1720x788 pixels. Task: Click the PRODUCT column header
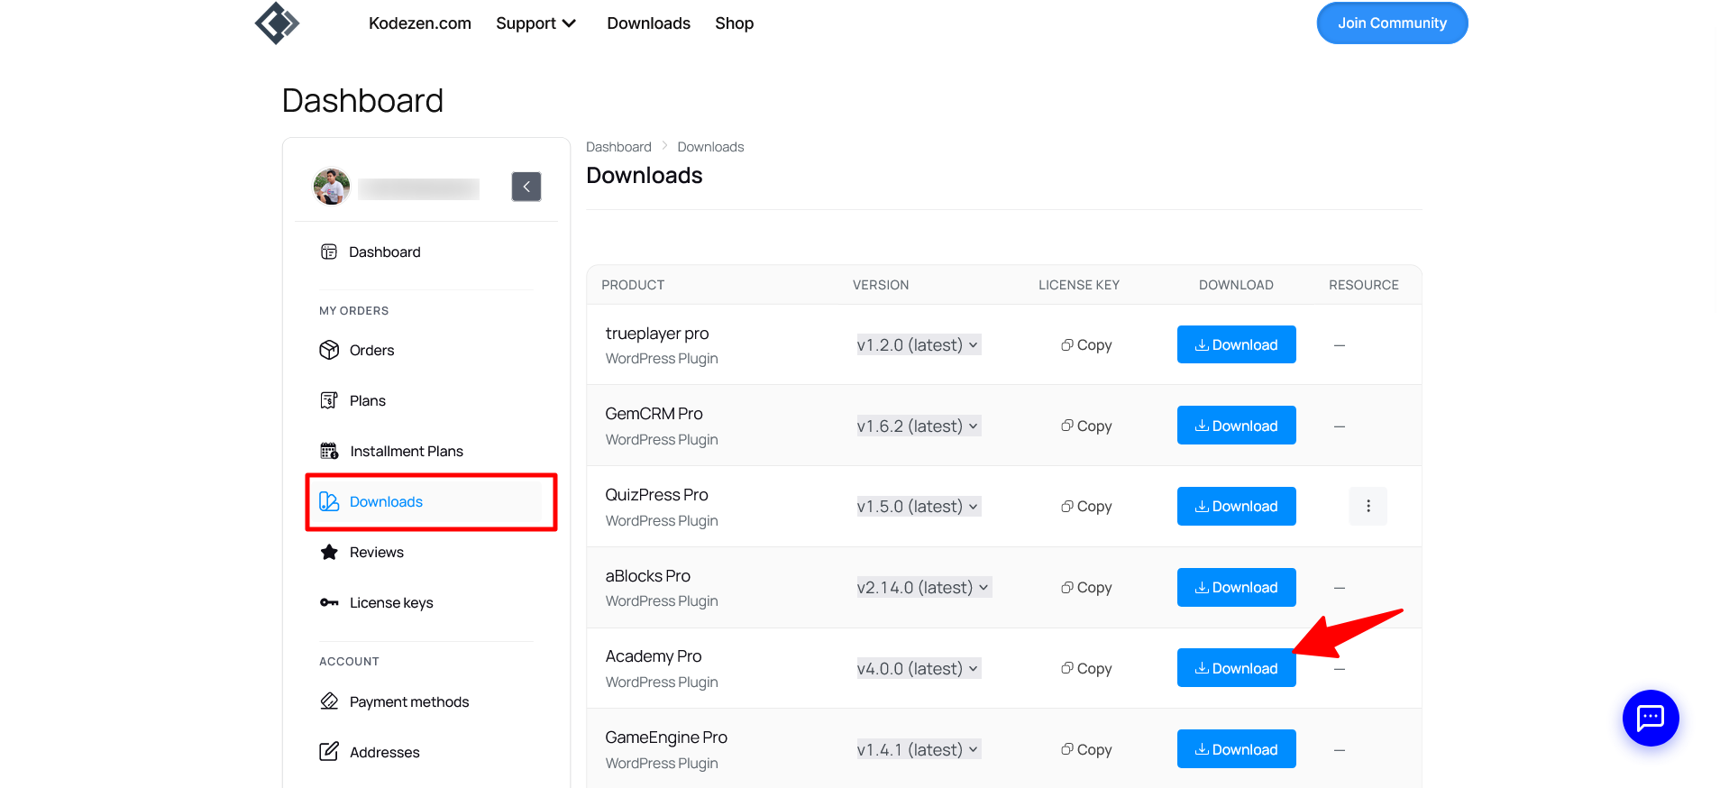tap(633, 285)
